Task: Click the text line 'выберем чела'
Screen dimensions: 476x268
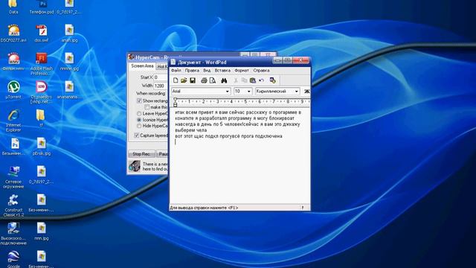Action: click(191, 130)
